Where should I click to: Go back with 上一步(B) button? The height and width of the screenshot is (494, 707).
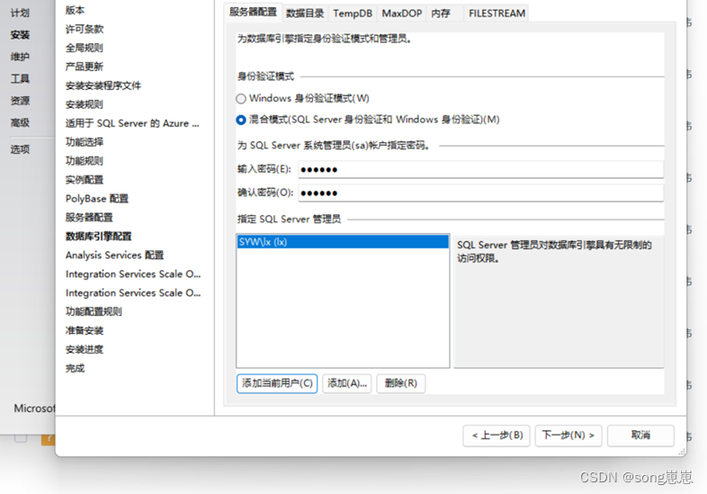[497, 436]
